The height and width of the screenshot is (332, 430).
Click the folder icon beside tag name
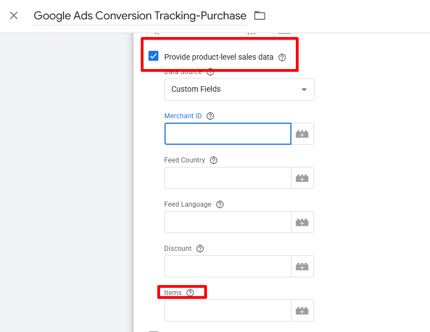[x=259, y=15]
